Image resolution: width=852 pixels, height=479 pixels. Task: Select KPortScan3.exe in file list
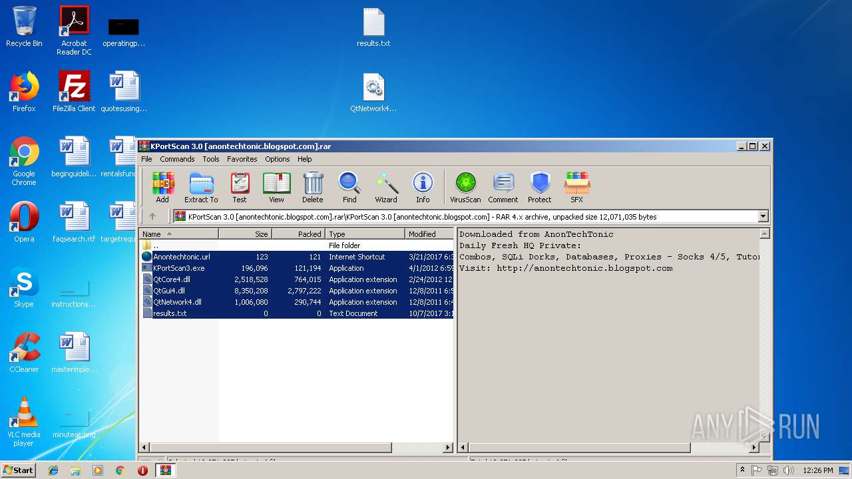296,268
